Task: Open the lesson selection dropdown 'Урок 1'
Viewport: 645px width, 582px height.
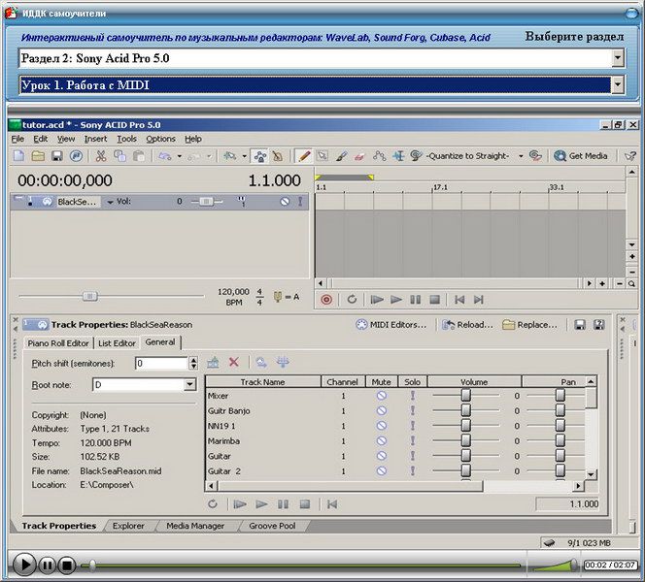Action: (618, 85)
